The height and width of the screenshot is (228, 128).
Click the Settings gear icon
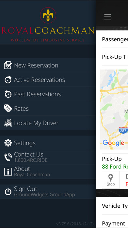(8, 143)
